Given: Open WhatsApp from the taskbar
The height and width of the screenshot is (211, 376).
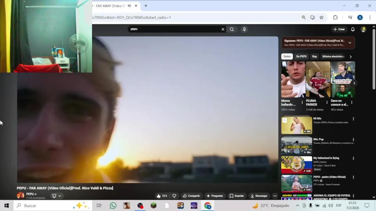Looking at the screenshot, I should click(113, 206).
